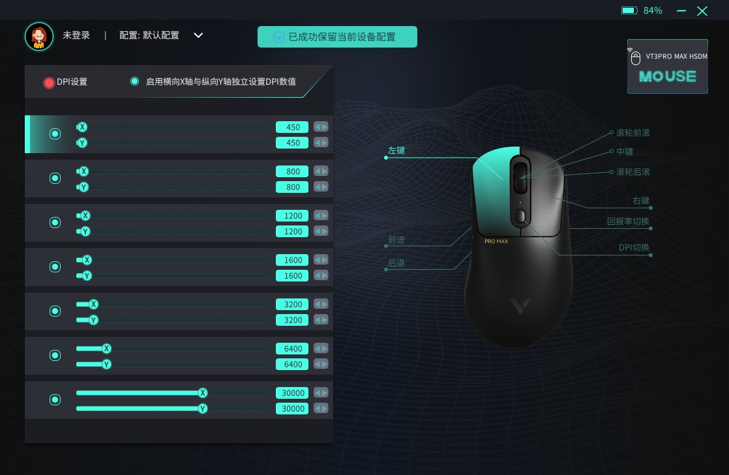Select the 6400 DPI level radio button
729x475 pixels.
(55, 356)
